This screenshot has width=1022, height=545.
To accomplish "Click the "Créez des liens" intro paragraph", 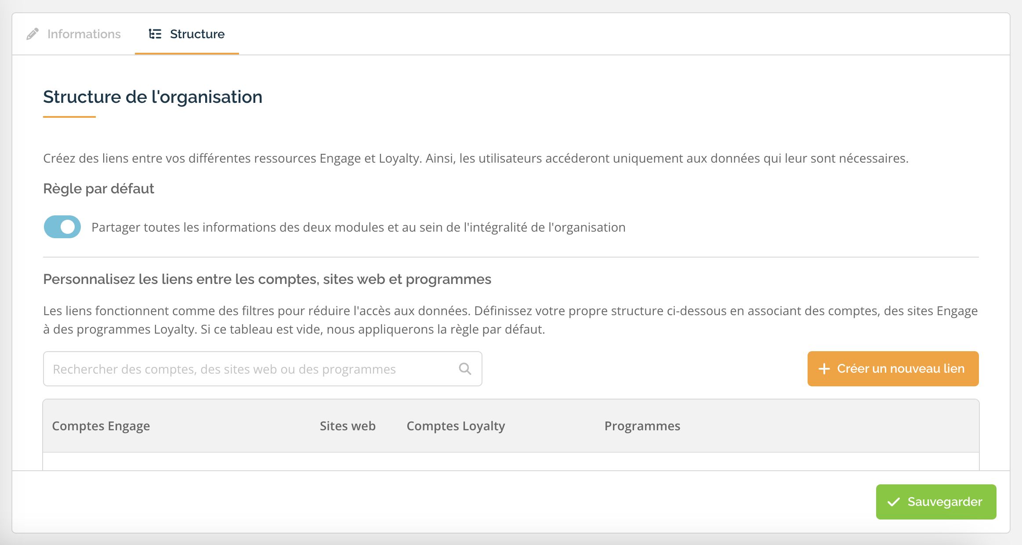I will [x=475, y=158].
